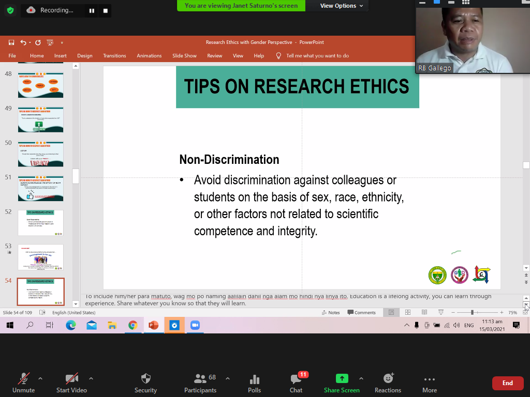Open the Zoom Security shield icon
Screen dimensions: 530x397
145,379
